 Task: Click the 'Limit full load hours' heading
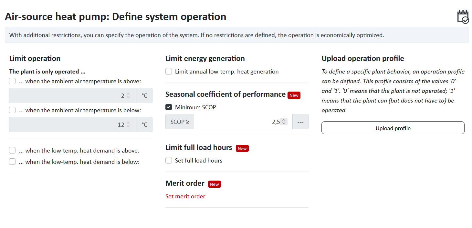(x=199, y=147)
